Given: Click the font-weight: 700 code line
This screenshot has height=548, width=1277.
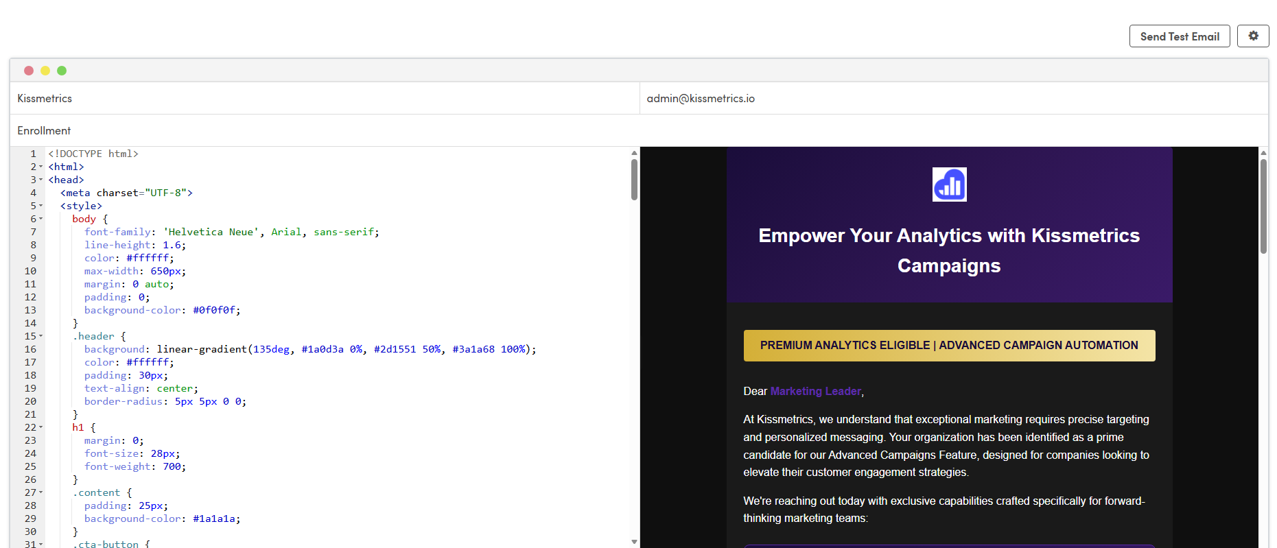Looking at the screenshot, I should click(135, 466).
